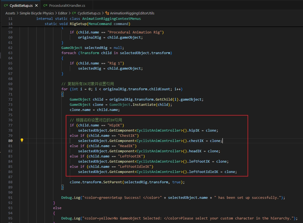Click the C# file icon in the breadcrumb
The image size is (303, 223).
pos(74,13)
